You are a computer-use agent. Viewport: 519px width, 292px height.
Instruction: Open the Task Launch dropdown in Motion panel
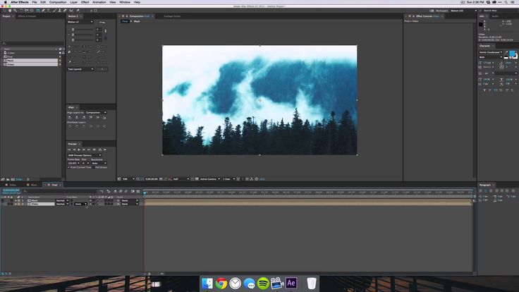coord(80,69)
